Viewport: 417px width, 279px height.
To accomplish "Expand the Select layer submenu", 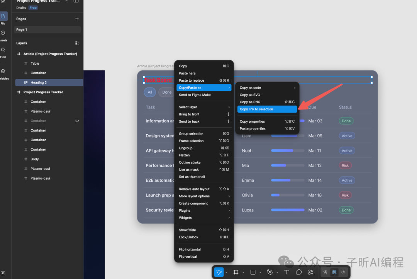I will coord(229,107).
